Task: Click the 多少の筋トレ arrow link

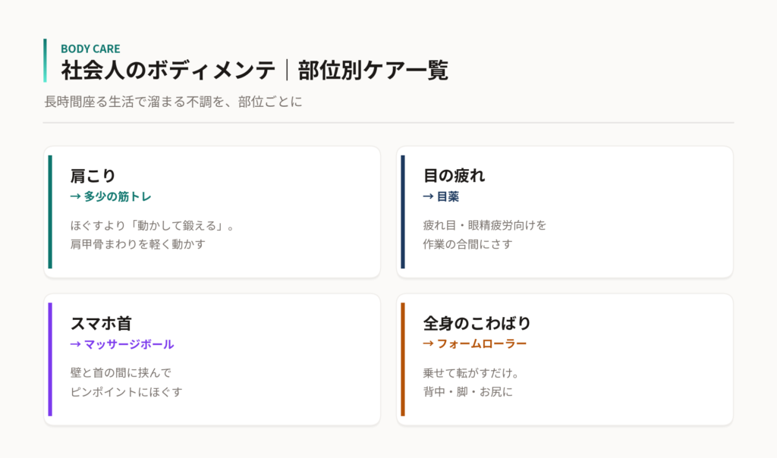Action: 111,196
